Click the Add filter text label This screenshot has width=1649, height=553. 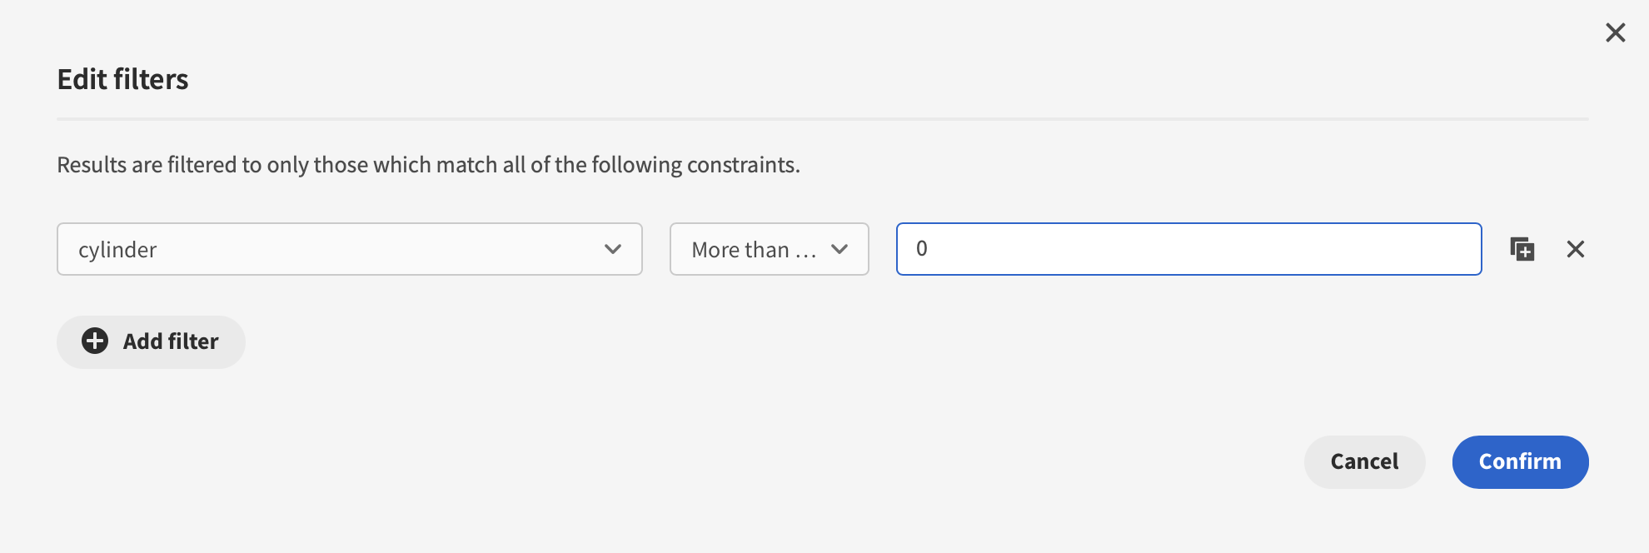[171, 341]
